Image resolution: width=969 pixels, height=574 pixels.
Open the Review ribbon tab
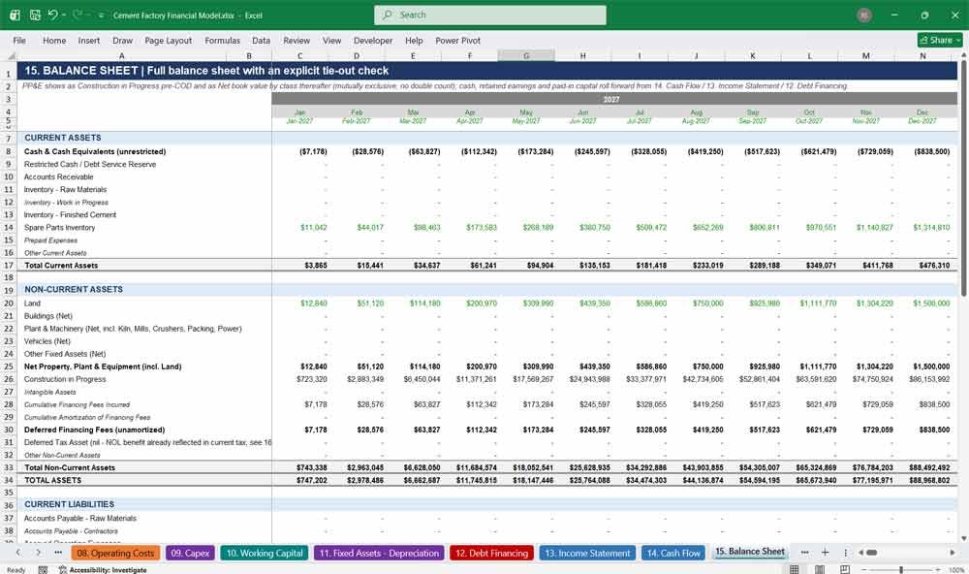click(x=297, y=40)
